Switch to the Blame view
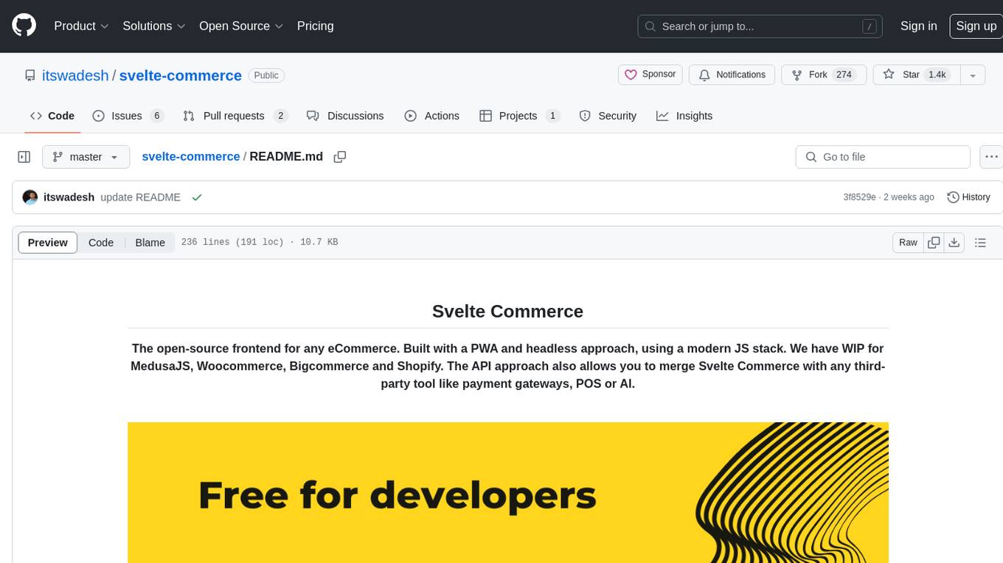 pyautogui.click(x=150, y=242)
